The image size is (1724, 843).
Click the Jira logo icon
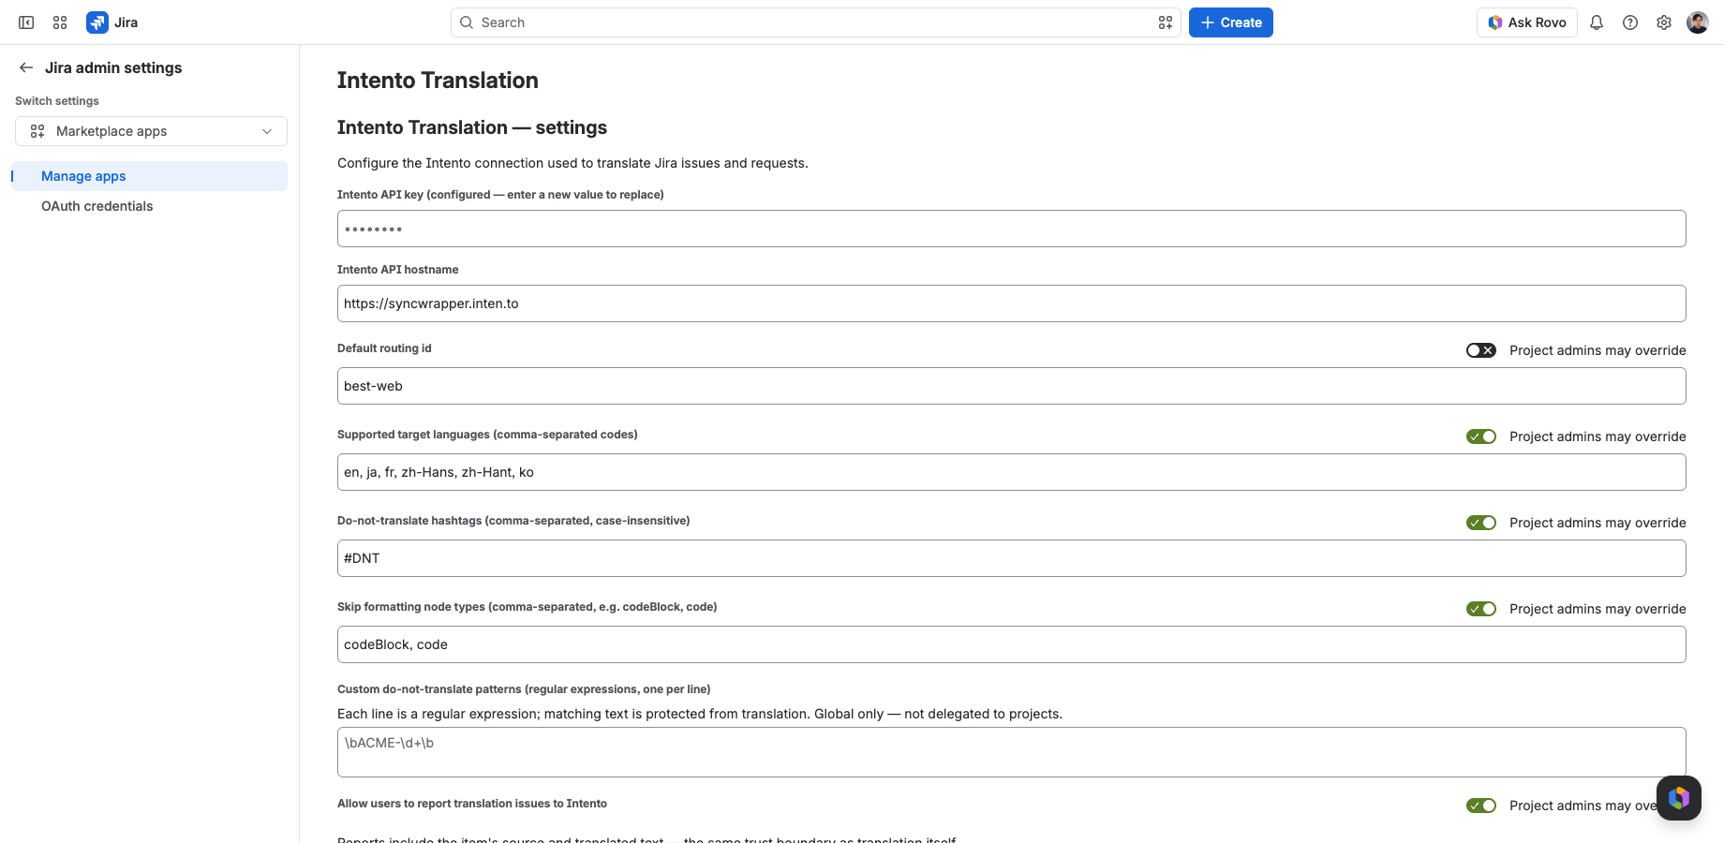97,22
